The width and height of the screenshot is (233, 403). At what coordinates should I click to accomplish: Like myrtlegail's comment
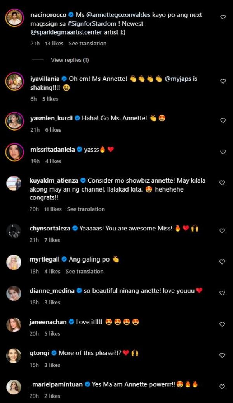point(223,262)
